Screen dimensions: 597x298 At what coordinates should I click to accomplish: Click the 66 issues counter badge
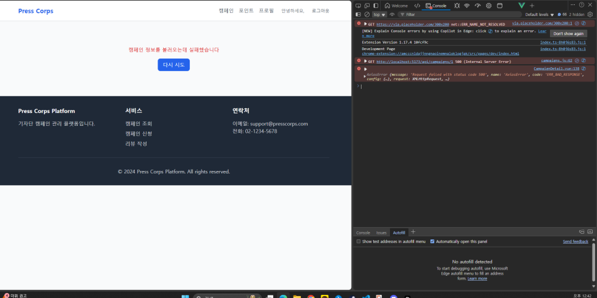[x=562, y=14]
